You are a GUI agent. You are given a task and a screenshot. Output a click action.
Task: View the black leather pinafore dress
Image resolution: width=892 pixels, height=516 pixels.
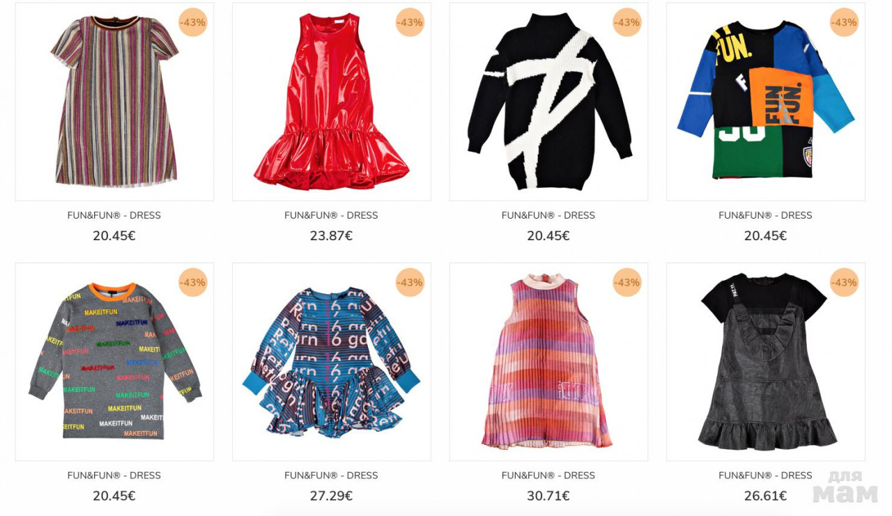tap(766, 362)
